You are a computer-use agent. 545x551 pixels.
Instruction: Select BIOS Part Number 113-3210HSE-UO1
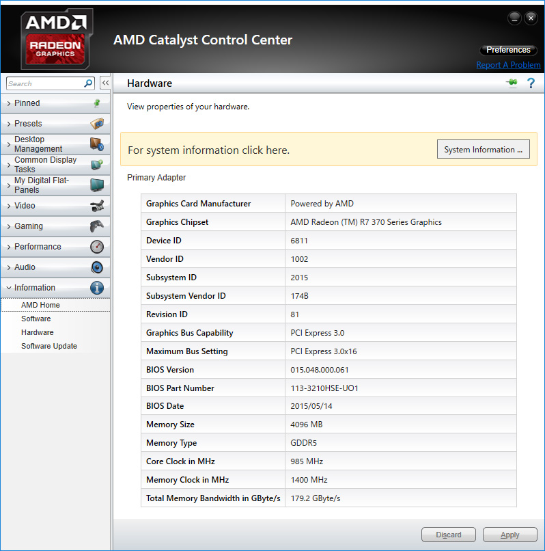point(401,388)
